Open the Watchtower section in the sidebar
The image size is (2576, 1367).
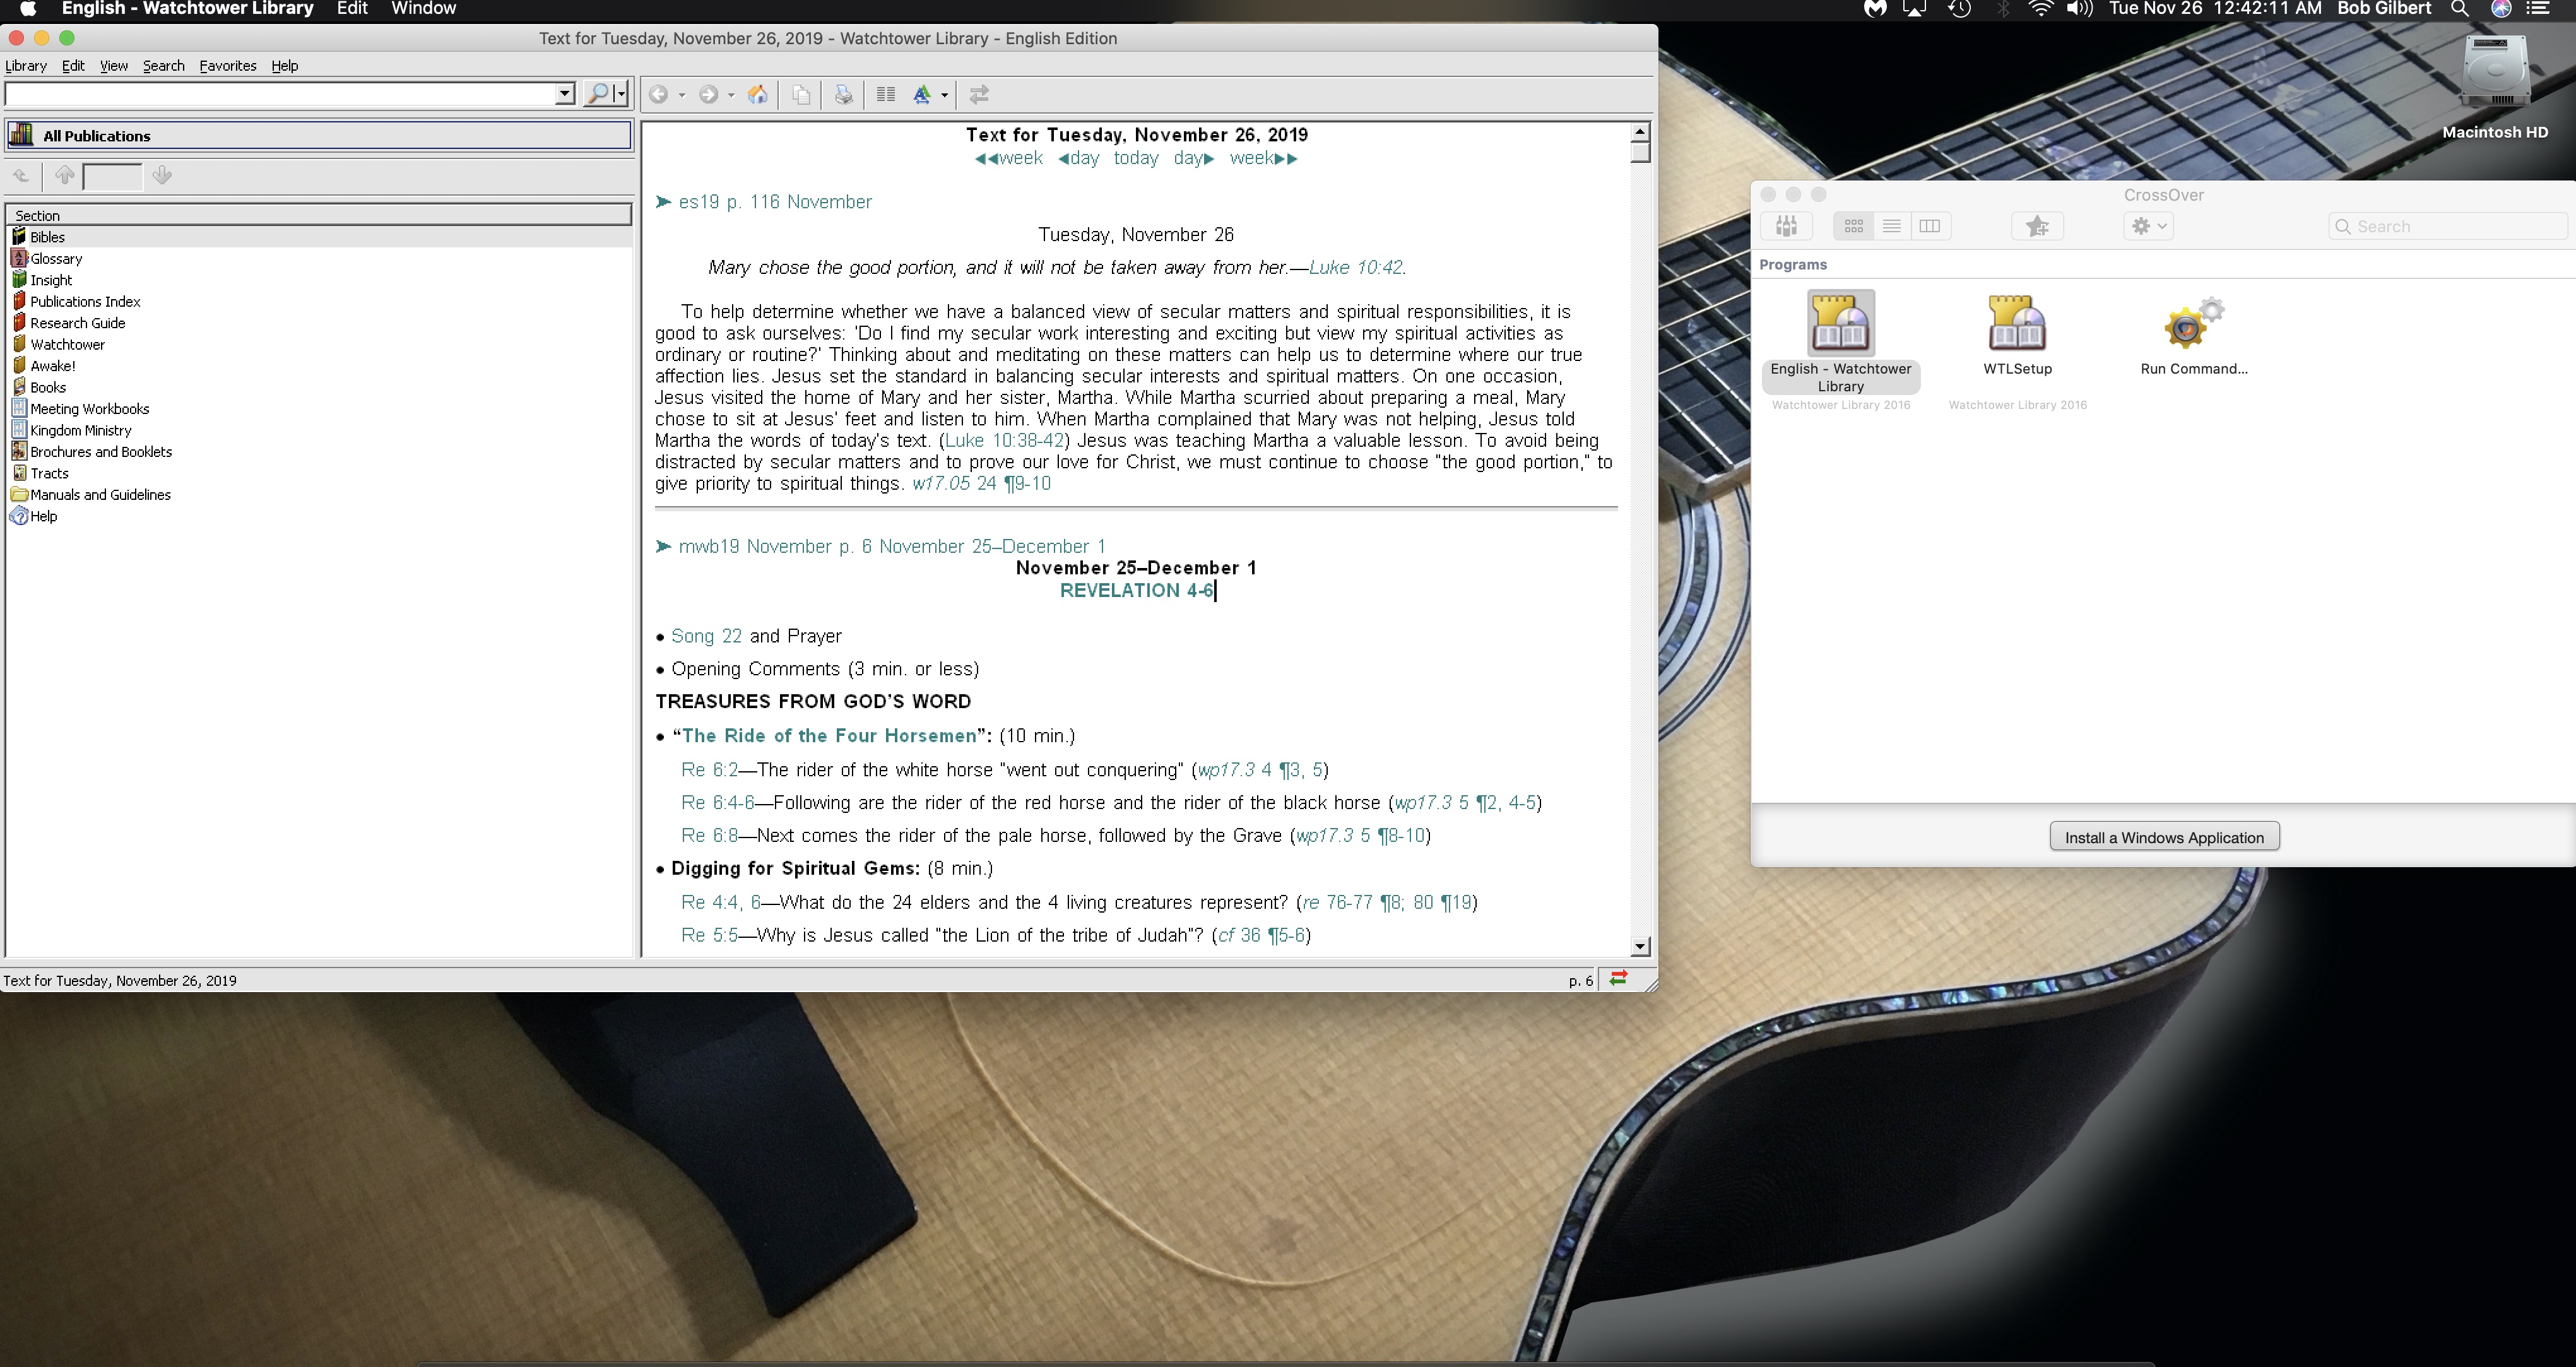click(67, 343)
